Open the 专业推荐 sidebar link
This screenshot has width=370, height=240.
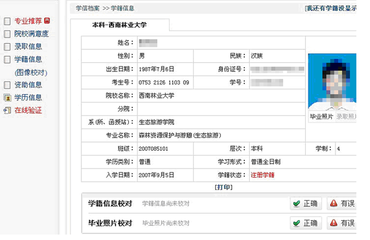pyautogui.click(x=28, y=21)
